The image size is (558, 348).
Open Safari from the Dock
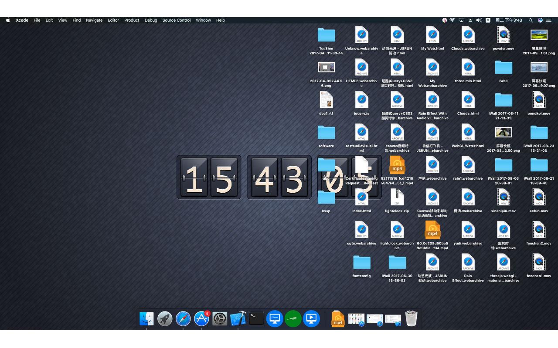pos(183,318)
